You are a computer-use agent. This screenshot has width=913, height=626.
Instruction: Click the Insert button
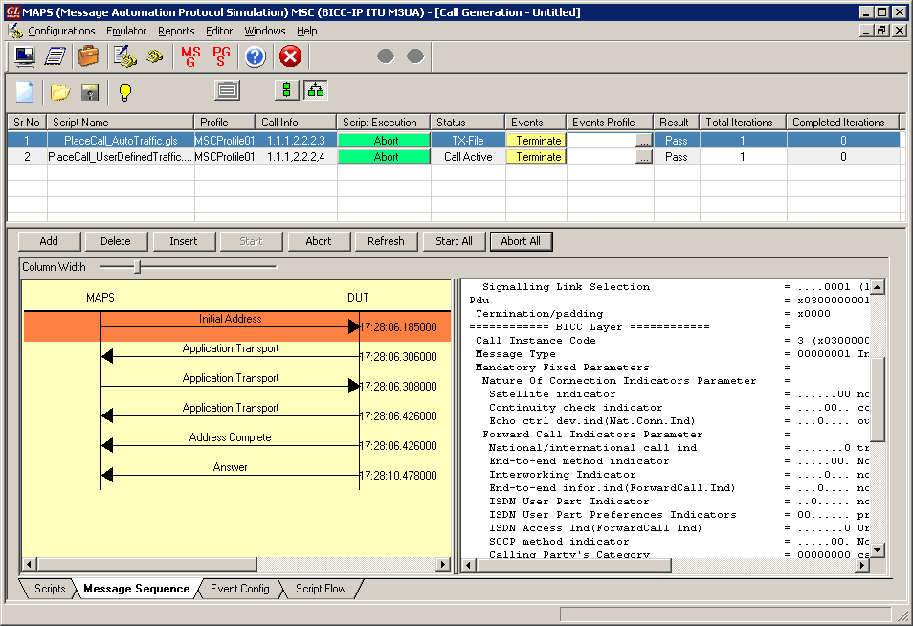coord(184,241)
